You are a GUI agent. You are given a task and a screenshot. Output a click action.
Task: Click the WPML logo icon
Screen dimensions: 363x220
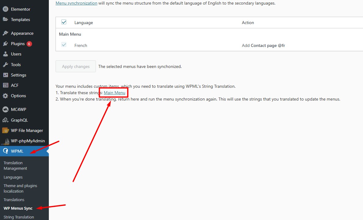click(x=5, y=151)
